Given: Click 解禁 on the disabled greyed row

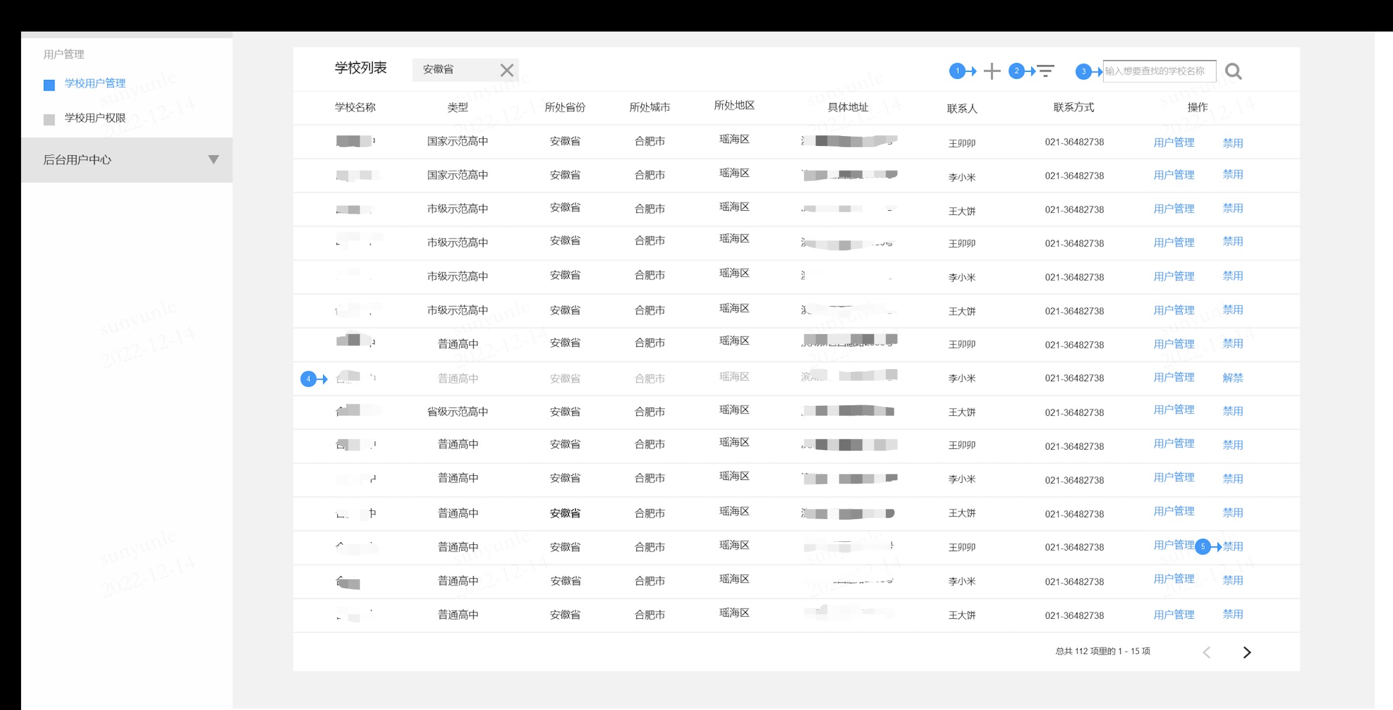Looking at the screenshot, I should click(1233, 378).
